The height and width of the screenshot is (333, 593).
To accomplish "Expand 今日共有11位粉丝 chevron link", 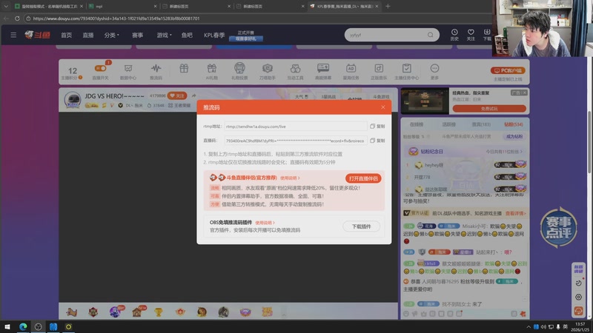I will click(504, 152).
